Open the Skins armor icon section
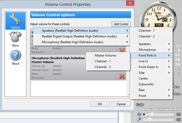Screen dimensions: 182x123 (15, 39)
